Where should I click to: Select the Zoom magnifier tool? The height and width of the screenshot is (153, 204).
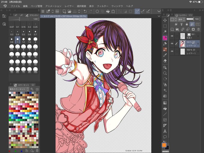pos(165,73)
